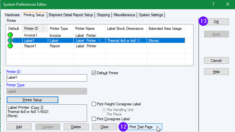Click Label Stock Dimensions column header
This screenshot has width=235, height=132.
pyautogui.click(x=126, y=29)
